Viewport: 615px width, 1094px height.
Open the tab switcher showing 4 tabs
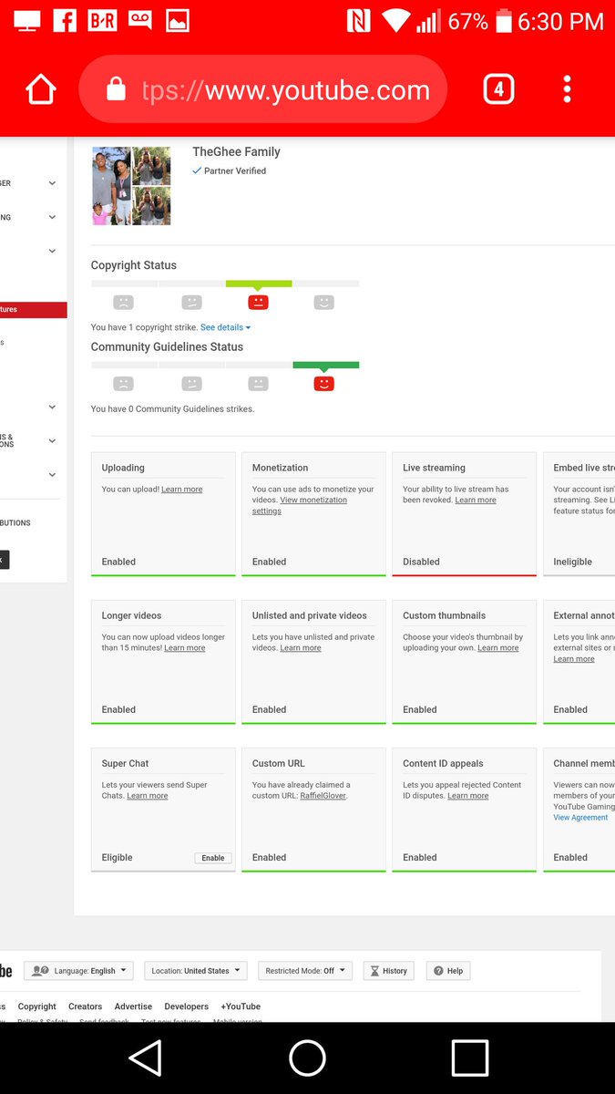[x=498, y=89]
